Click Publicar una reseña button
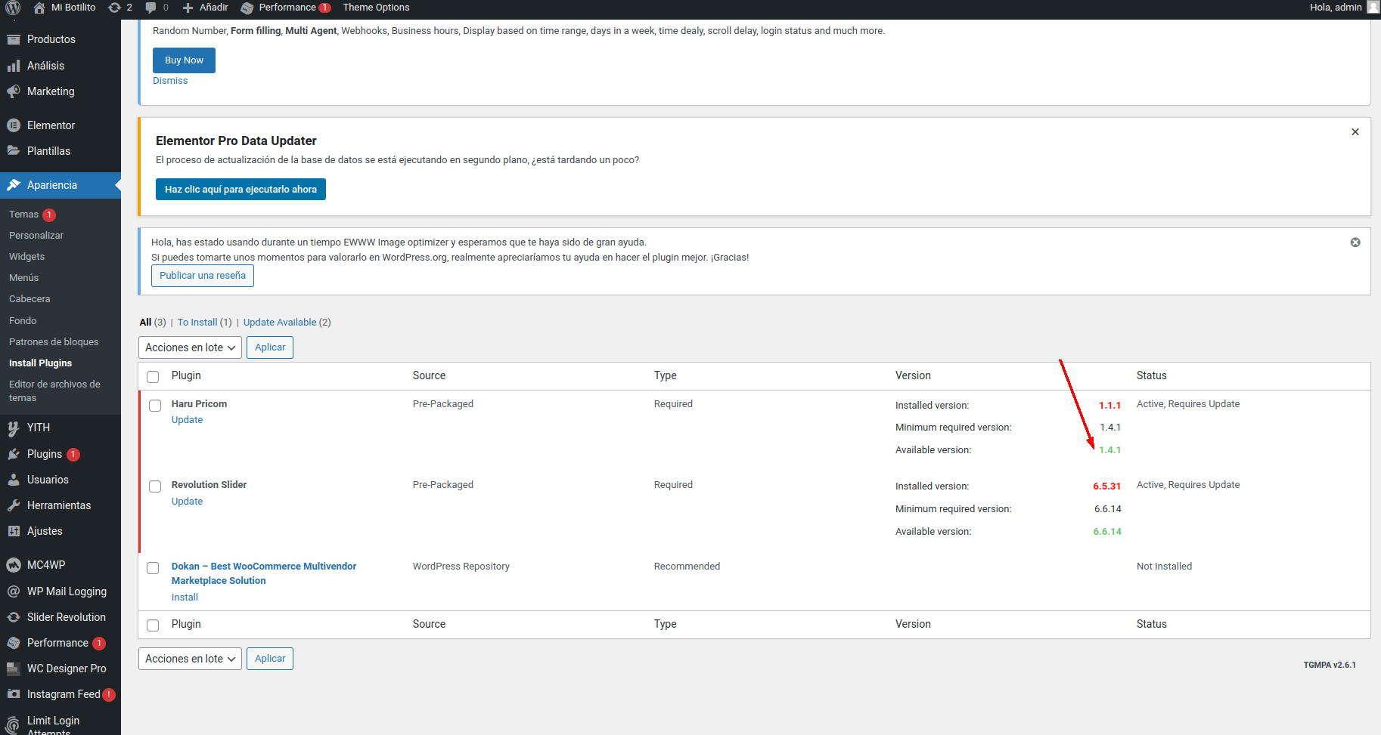 203,276
